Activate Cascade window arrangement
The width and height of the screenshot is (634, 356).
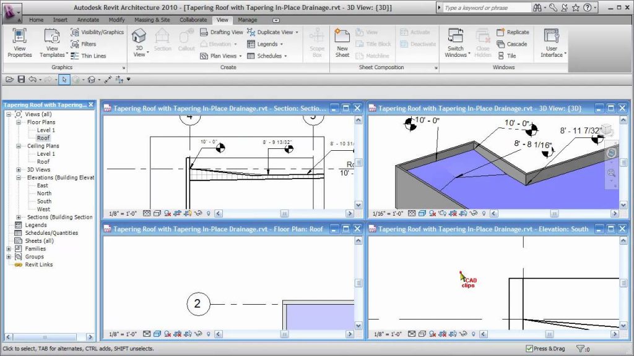513,44
